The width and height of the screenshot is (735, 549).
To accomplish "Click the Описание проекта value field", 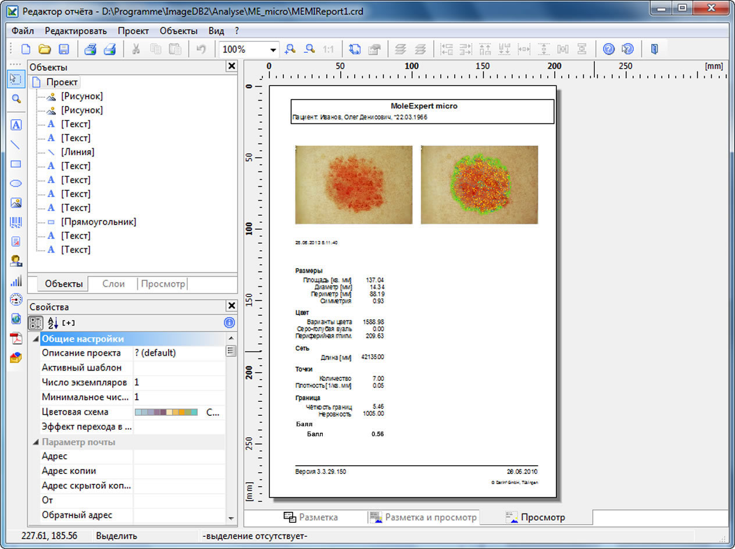I will point(179,353).
